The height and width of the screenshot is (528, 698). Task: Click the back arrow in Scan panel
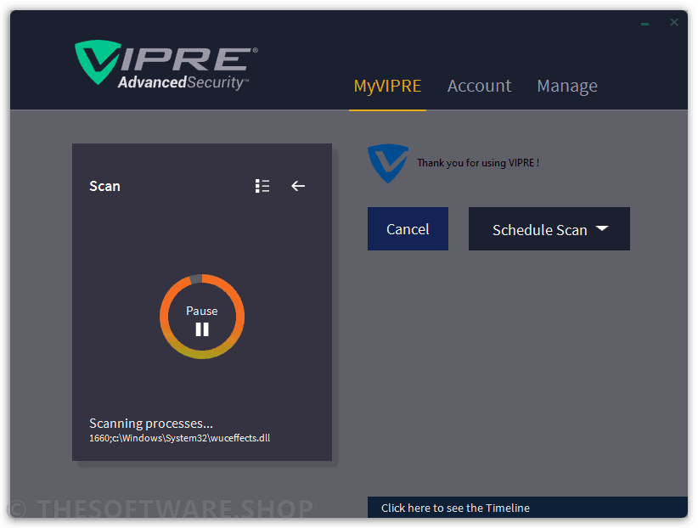pyautogui.click(x=298, y=186)
